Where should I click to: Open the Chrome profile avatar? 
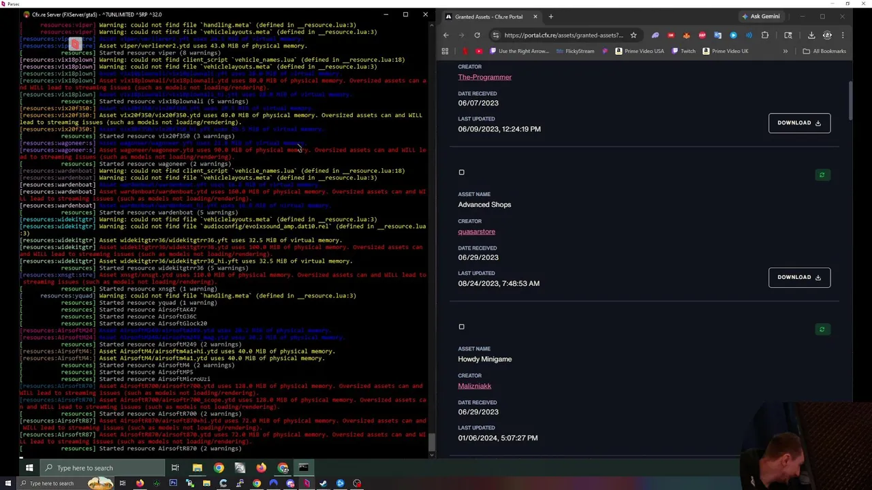[x=827, y=35]
